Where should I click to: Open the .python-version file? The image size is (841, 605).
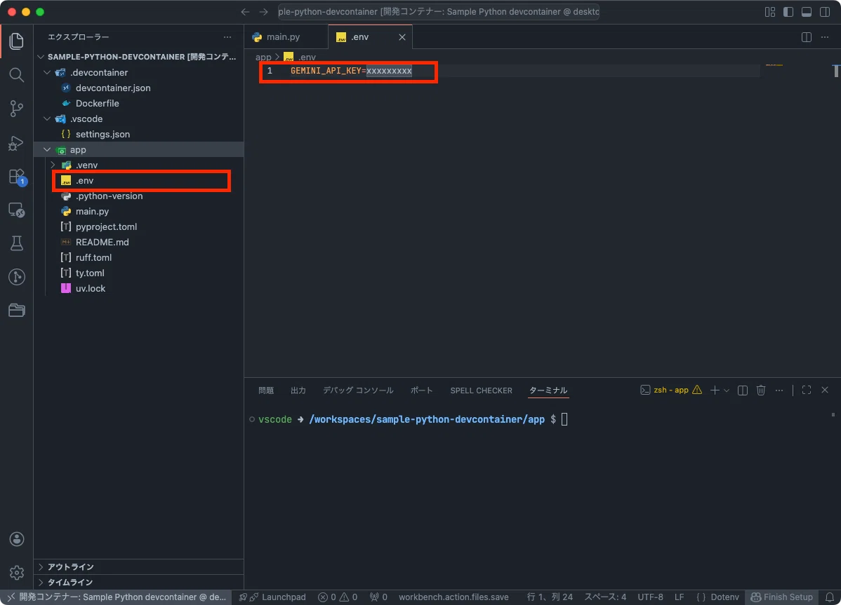tap(109, 196)
